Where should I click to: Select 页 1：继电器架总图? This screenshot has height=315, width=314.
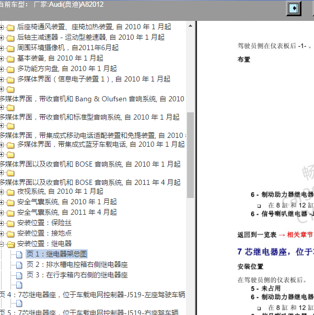[x=56, y=254]
